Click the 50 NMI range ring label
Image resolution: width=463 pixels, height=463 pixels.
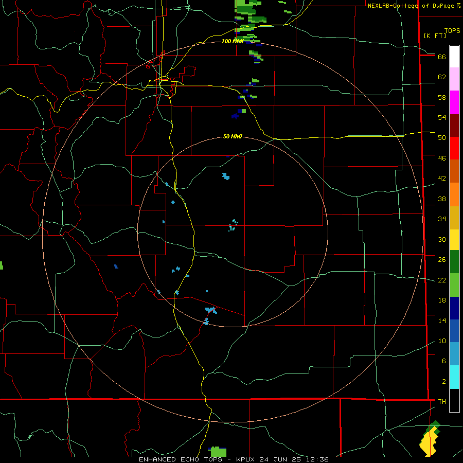[233, 136]
